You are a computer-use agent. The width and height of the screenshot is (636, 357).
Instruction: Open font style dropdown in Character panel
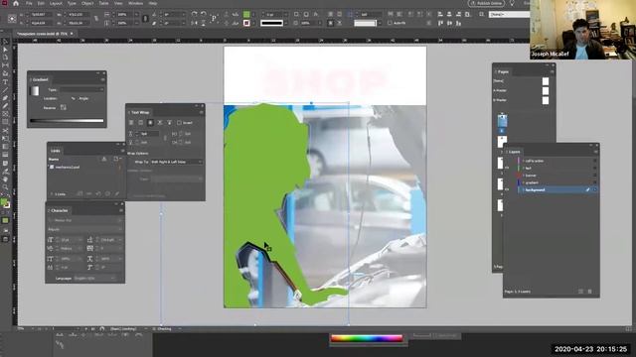[x=85, y=229]
